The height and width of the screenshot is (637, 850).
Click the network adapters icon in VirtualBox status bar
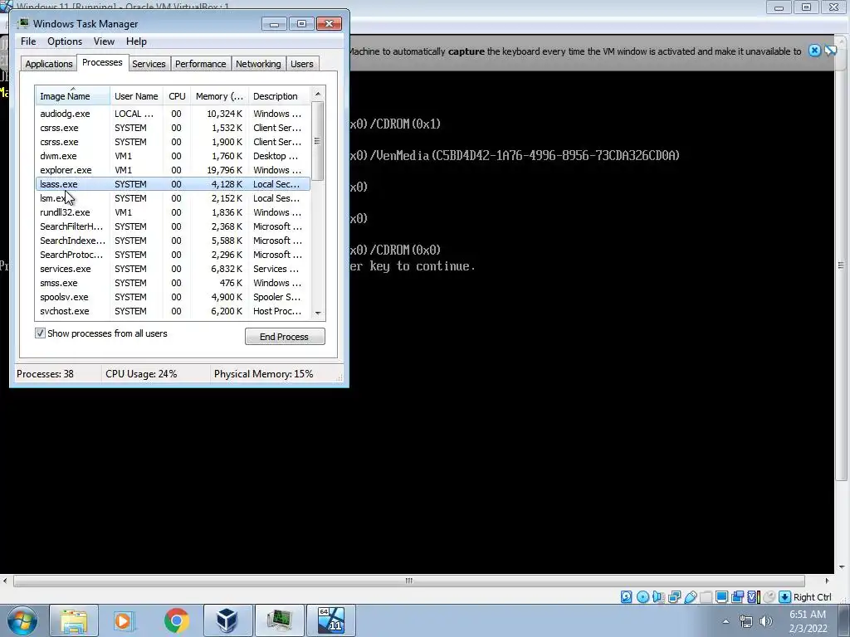[x=674, y=597]
